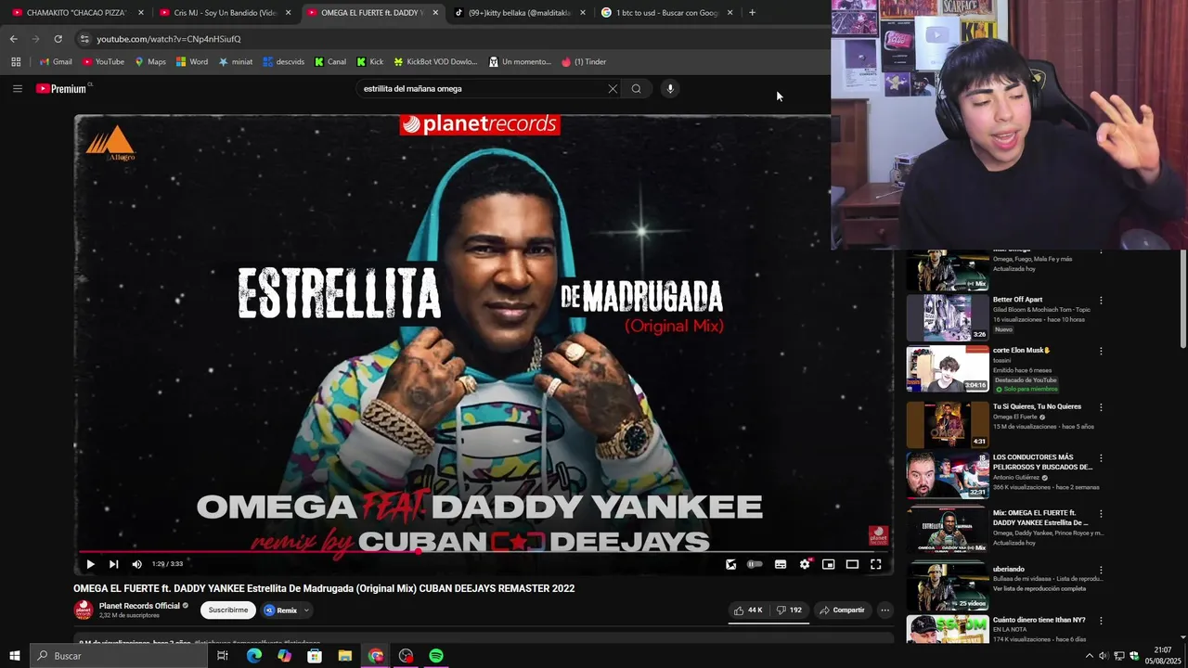Open a new browser tab
The height and width of the screenshot is (668, 1188).
pyautogui.click(x=752, y=13)
